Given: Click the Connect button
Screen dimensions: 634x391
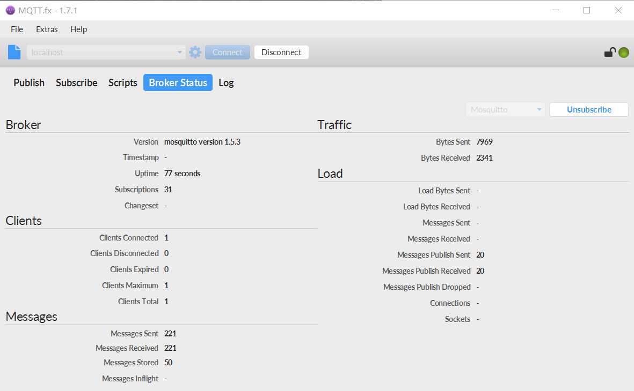Looking at the screenshot, I should point(227,52).
